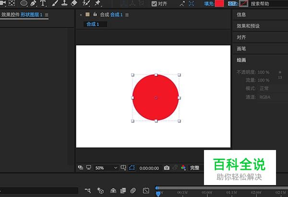Viewport: 288px width, 197px height.
Task: Click in the 搜索帮助 search field
Action: (268, 4)
